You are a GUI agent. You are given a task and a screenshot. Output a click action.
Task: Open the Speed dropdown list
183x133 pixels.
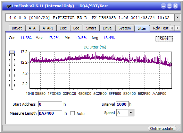tap(131, 113)
